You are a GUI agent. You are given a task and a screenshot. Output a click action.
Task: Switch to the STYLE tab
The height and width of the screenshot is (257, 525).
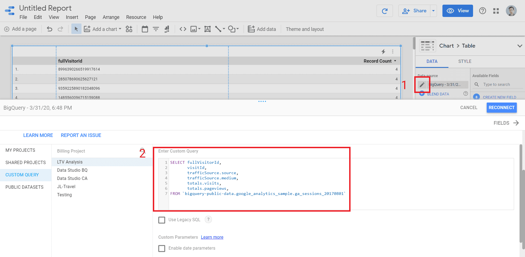click(465, 62)
